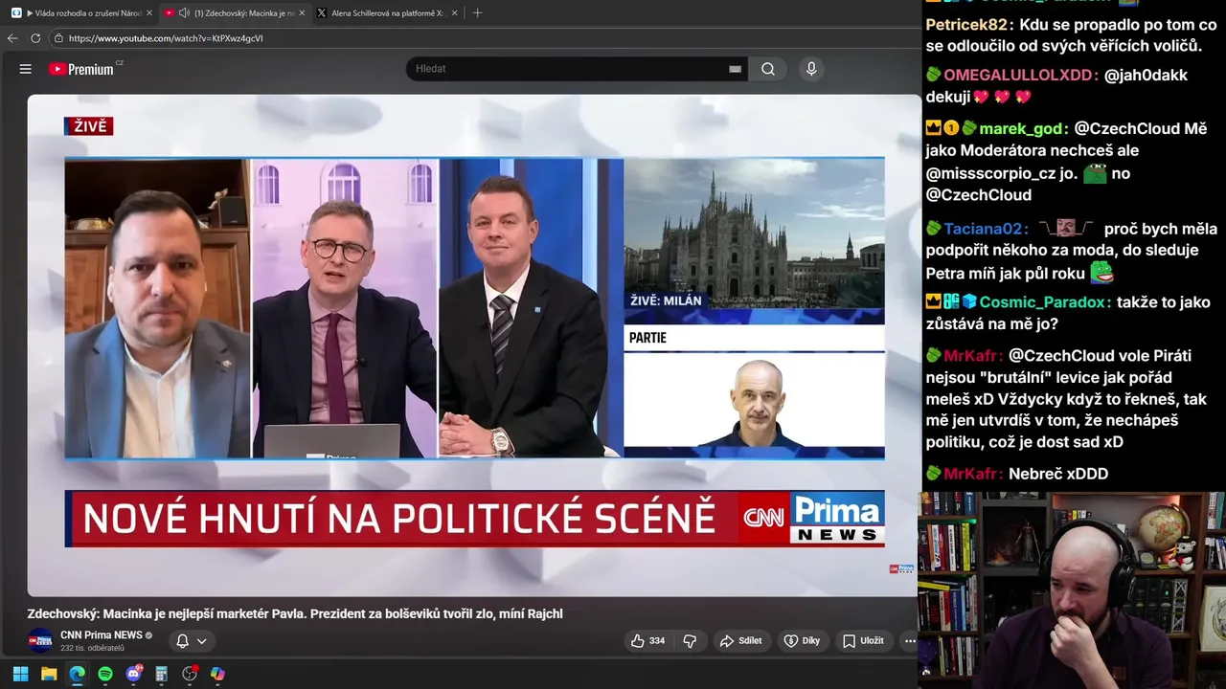Switch to the "Vláda rozhodla o zrušení" tab

click(81, 13)
